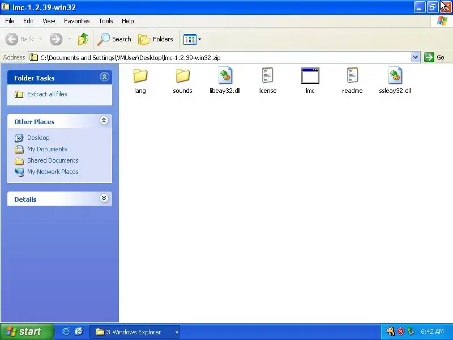Collapse the Folder Tasks panel

click(x=104, y=77)
